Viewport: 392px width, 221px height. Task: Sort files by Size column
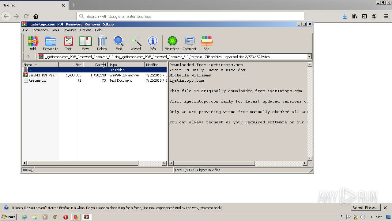coord(71,64)
